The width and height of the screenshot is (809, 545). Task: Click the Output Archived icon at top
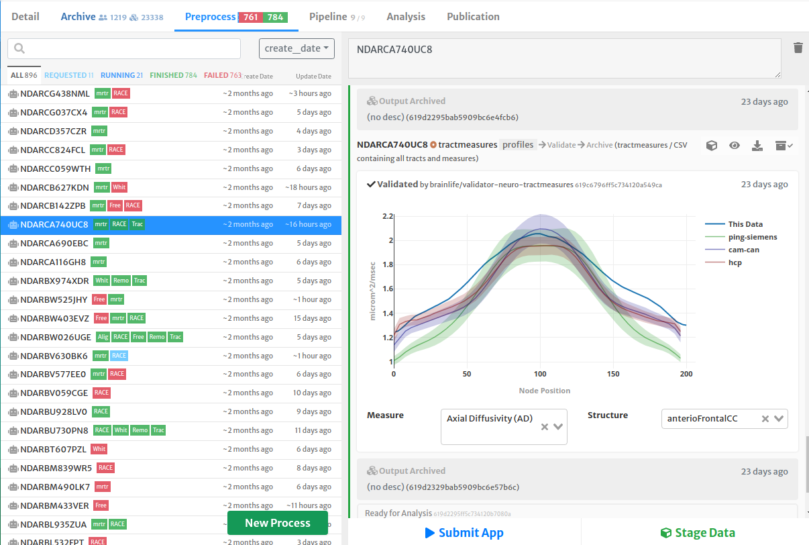[x=372, y=101]
